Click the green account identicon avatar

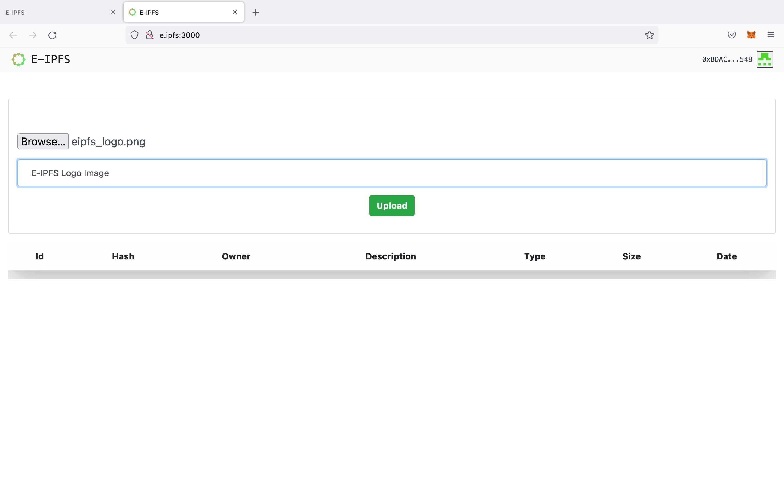click(765, 59)
